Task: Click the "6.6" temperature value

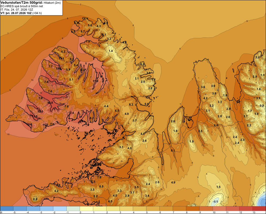Action: coord(216,125)
